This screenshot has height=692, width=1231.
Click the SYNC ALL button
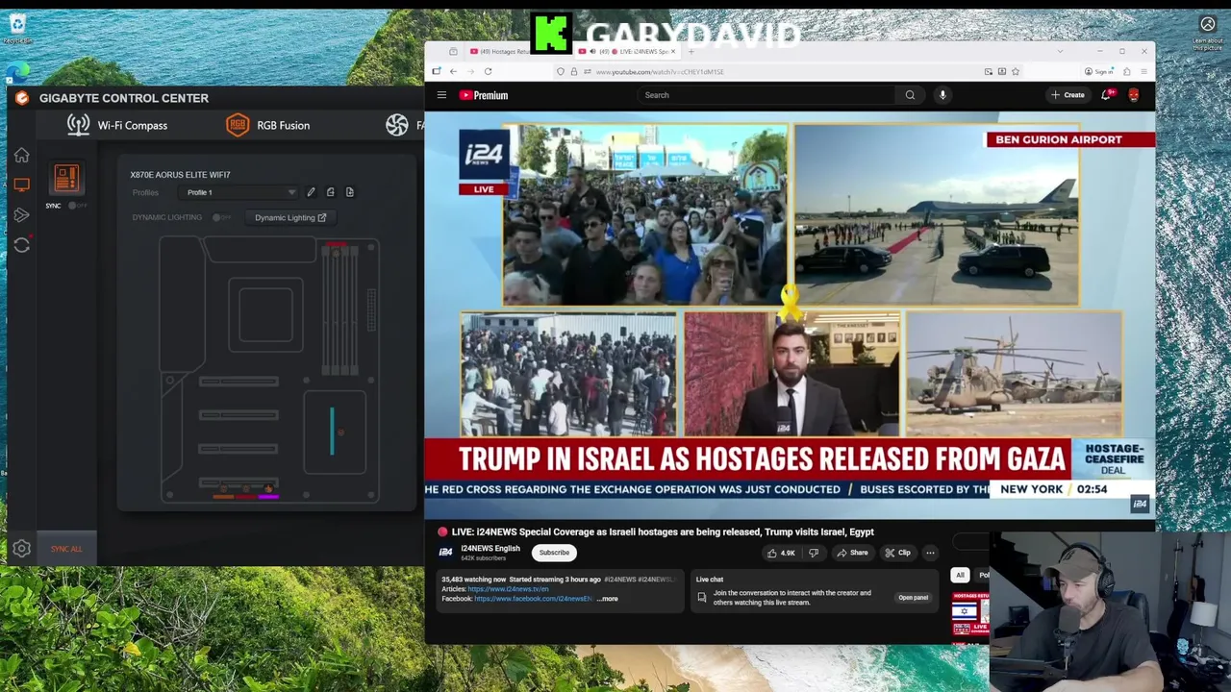(x=66, y=549)
